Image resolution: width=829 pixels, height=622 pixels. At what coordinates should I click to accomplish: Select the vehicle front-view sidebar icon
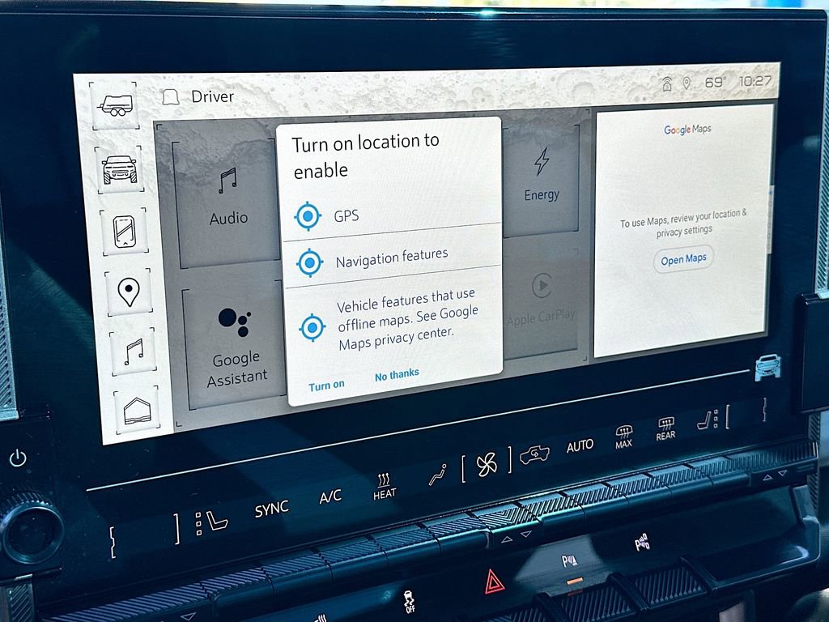coord(119,168)
